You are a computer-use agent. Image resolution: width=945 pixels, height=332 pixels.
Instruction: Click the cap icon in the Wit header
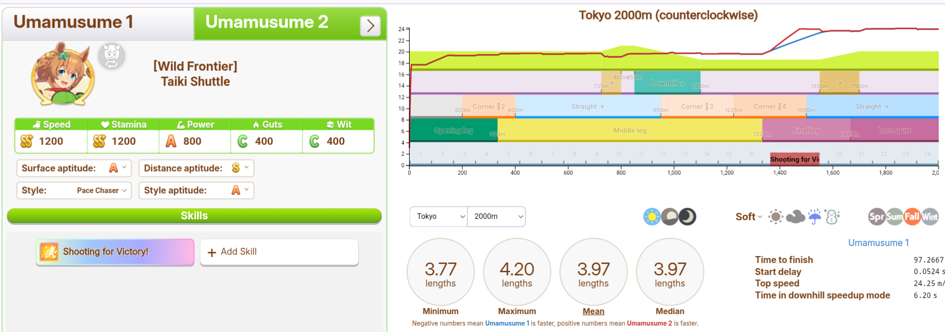[330, 125]
